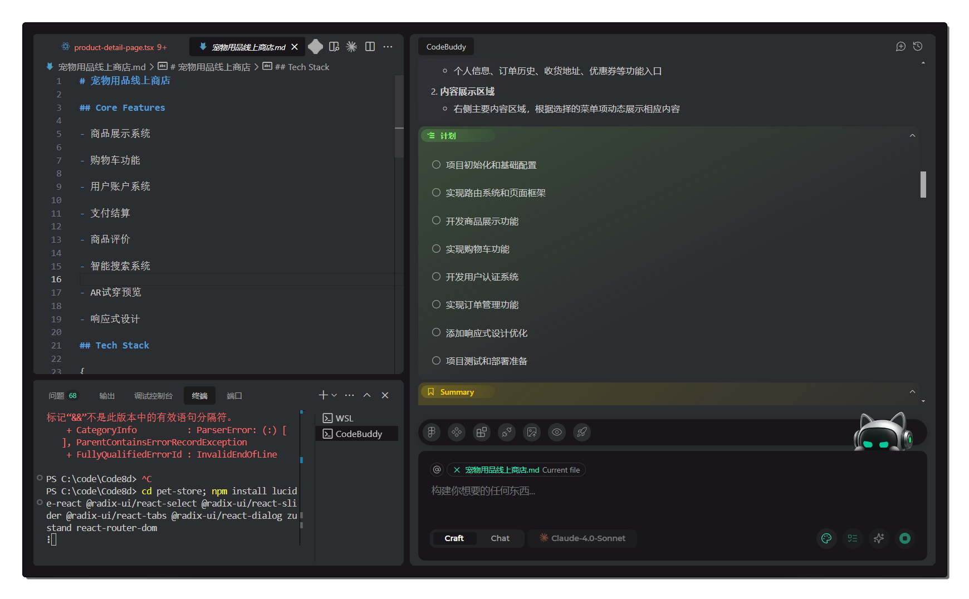Open markdown preview to the side

pyautogui.click(x=334, y=47)
